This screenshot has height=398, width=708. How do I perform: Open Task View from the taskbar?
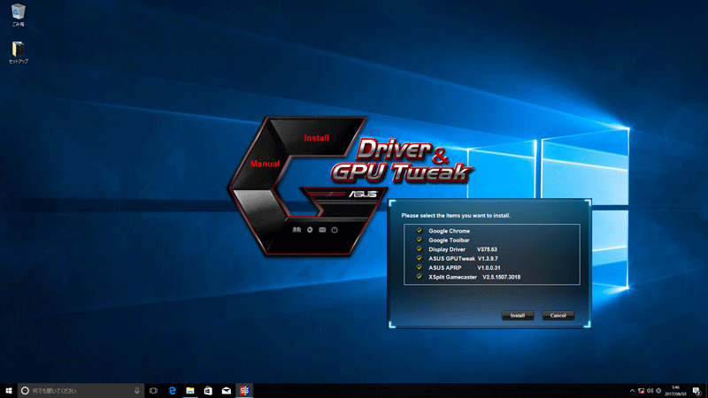click(x=153, y=390)
